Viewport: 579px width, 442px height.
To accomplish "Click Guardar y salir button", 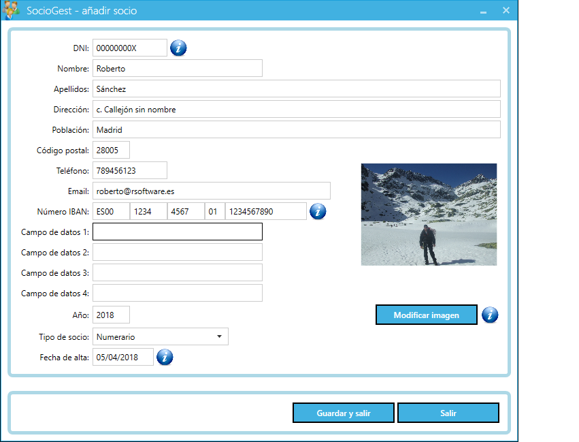I will (x=344, y=413).
